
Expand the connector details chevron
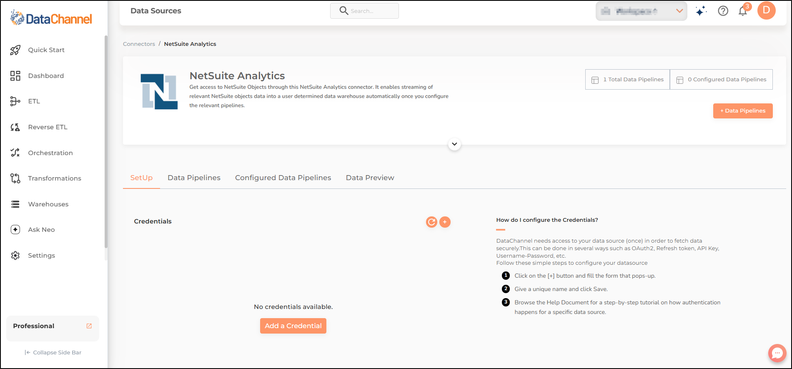coord(454,144)
